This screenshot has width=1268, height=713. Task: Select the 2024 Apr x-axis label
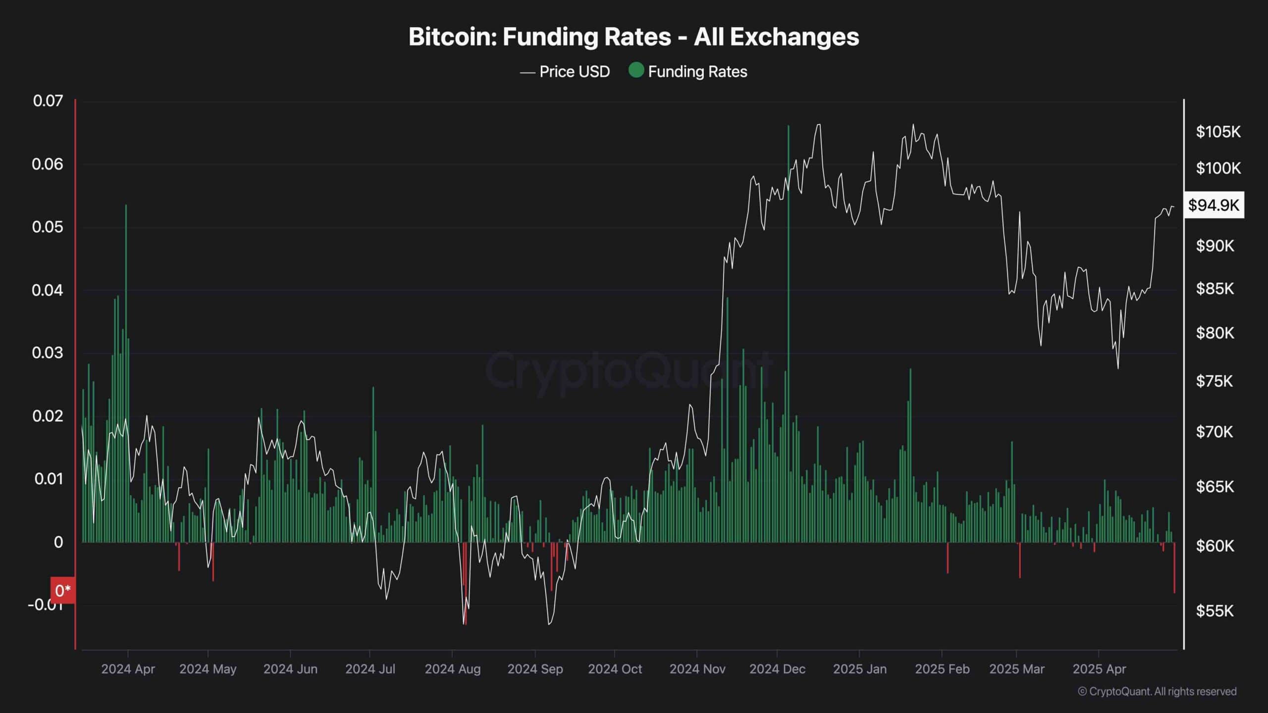click(x=128, y=669)
